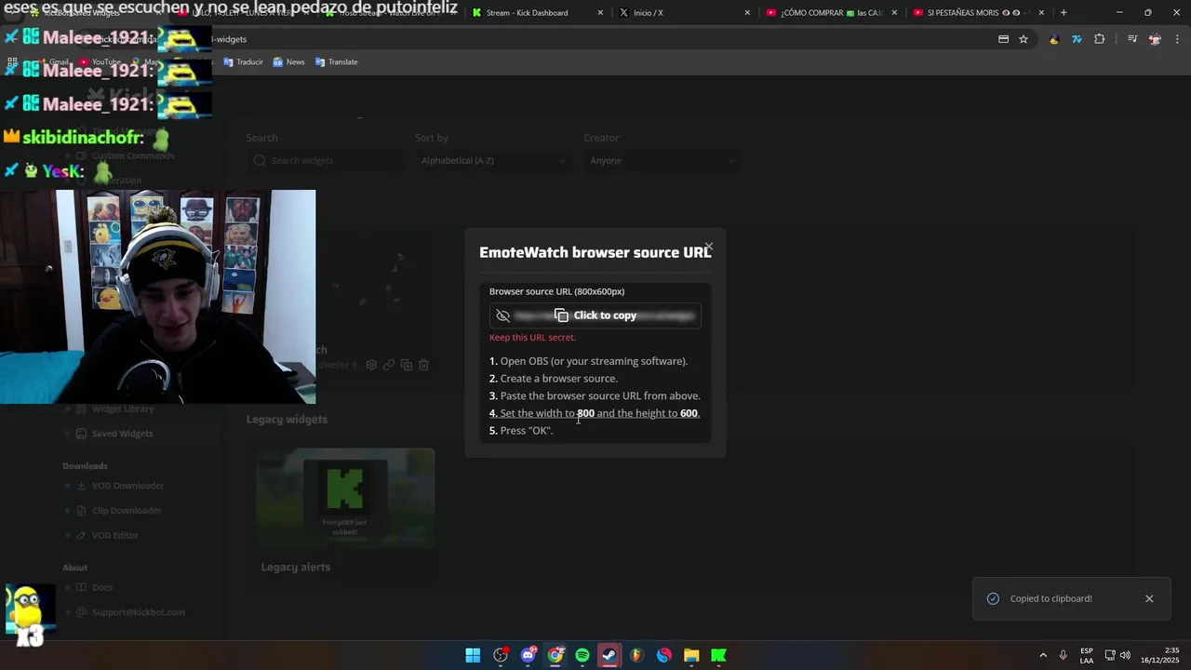Open the media control icon in Chrome toolbar
The height and width of the screenshot is (670, 1191).
pos(1132,39)
